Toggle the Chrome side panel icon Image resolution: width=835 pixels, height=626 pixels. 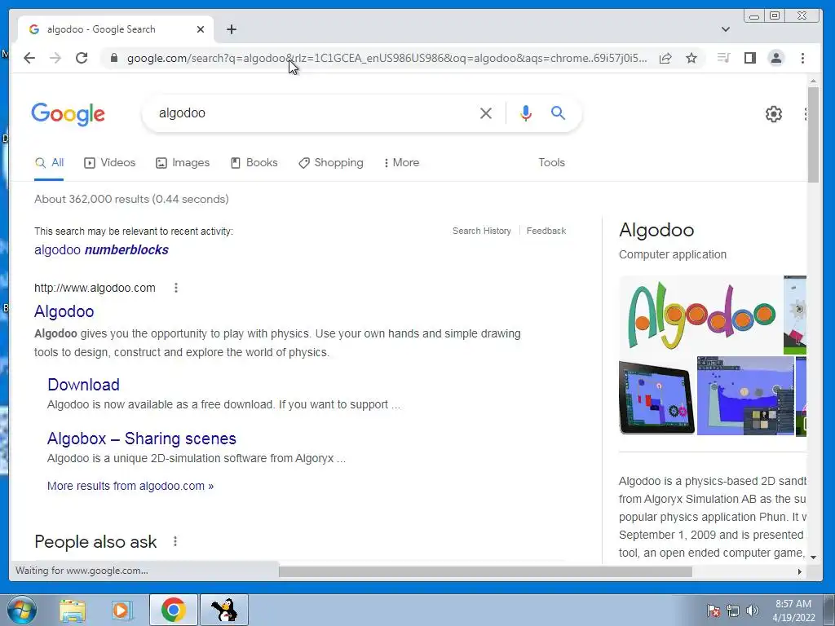(750, 58)
